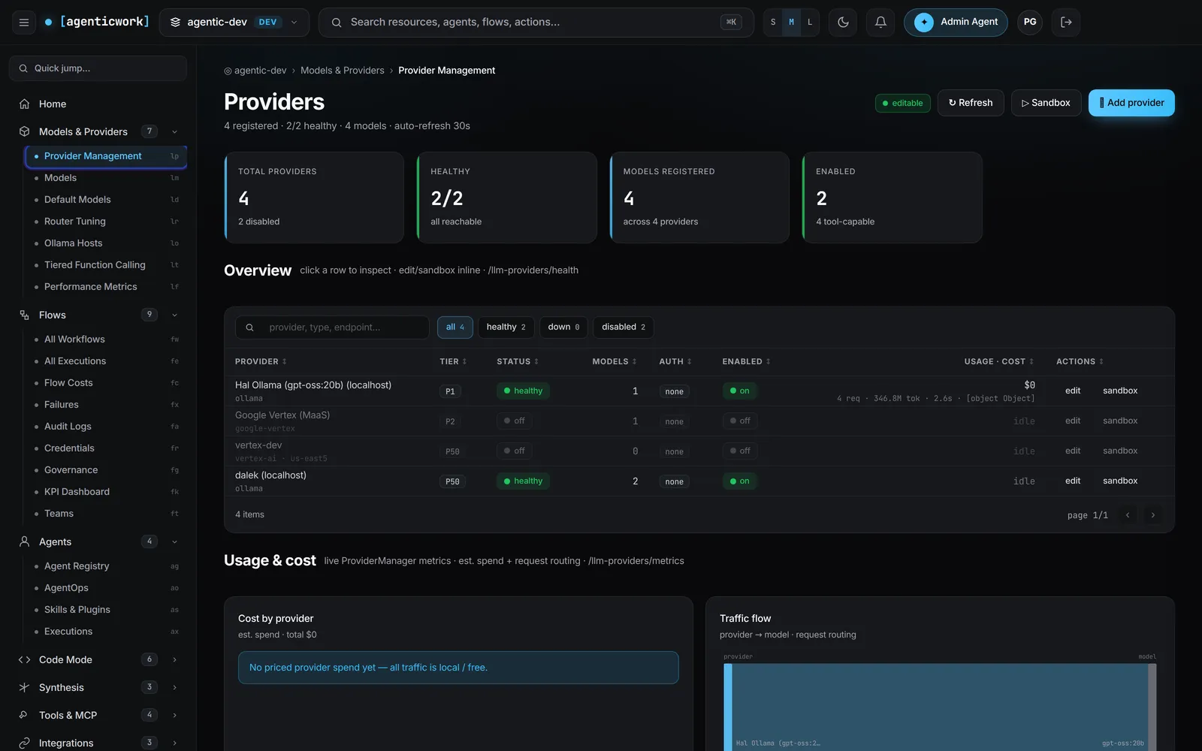Click the Synthesis sparkle icon
Image resolution: width=1202 pixels, height=751 pixels.
tap(24, 687)
